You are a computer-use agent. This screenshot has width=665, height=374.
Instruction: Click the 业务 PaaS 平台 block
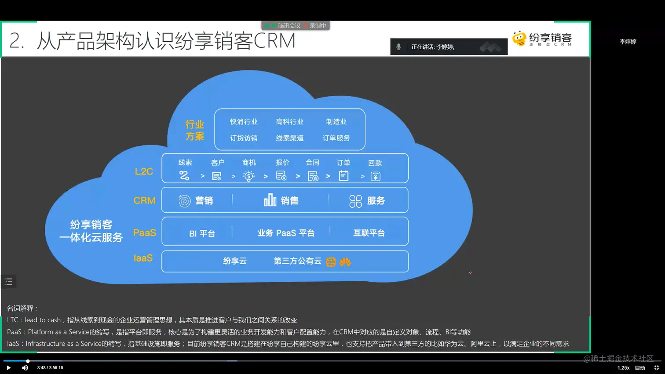pos(286,233)
